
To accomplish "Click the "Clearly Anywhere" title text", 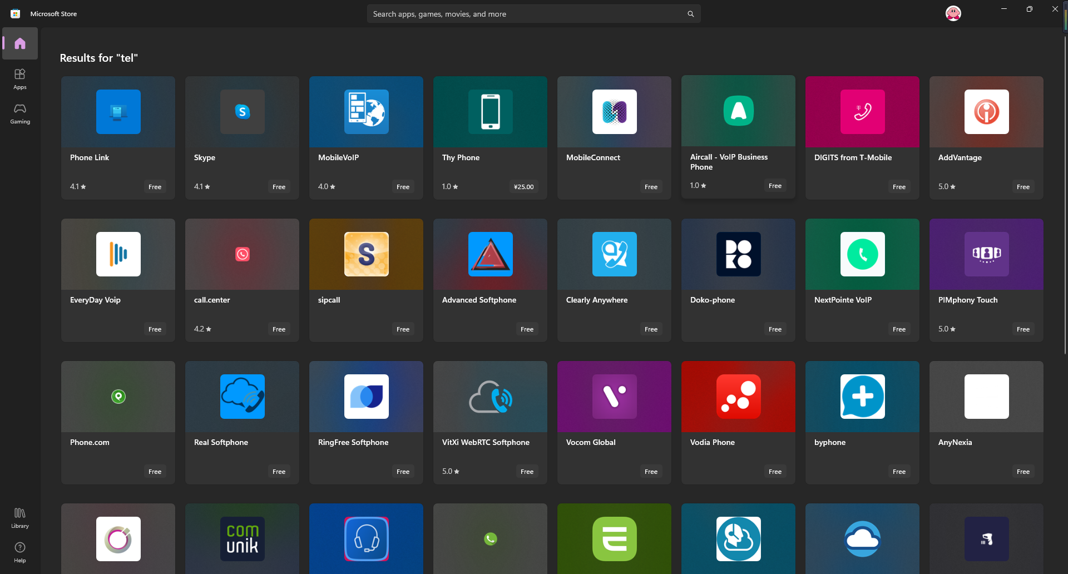I will (x=597, y=300).
